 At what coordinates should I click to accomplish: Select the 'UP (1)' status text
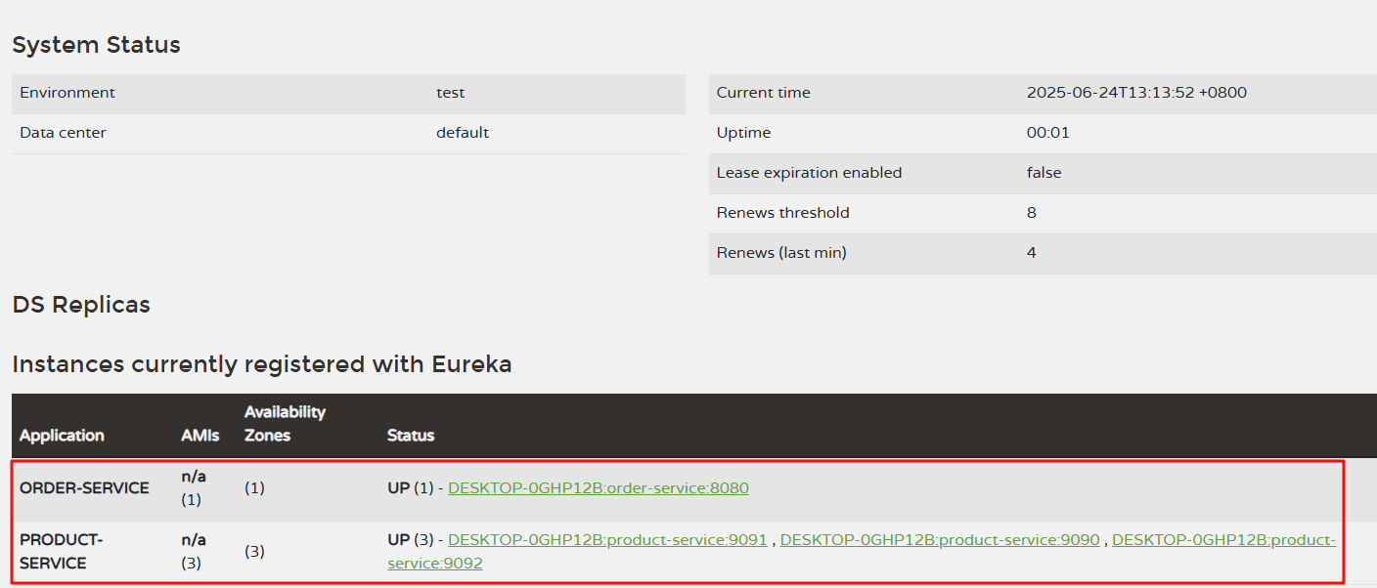click(410, 488)
